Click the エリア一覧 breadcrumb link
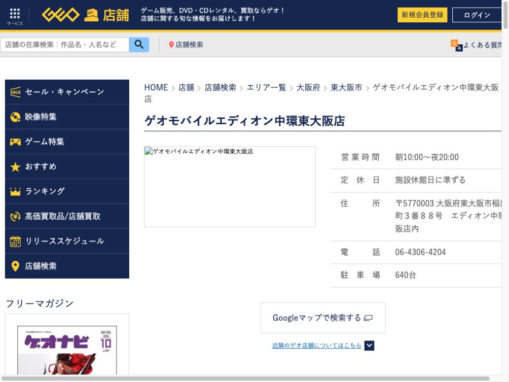 tap(267, 88)
